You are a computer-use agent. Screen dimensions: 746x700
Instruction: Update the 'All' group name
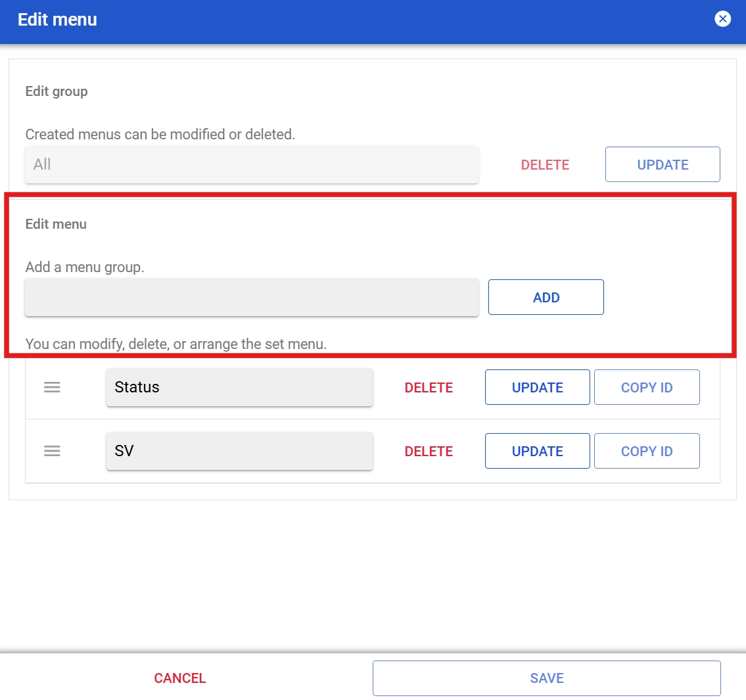pyautogui.click(x=663, y=165)
